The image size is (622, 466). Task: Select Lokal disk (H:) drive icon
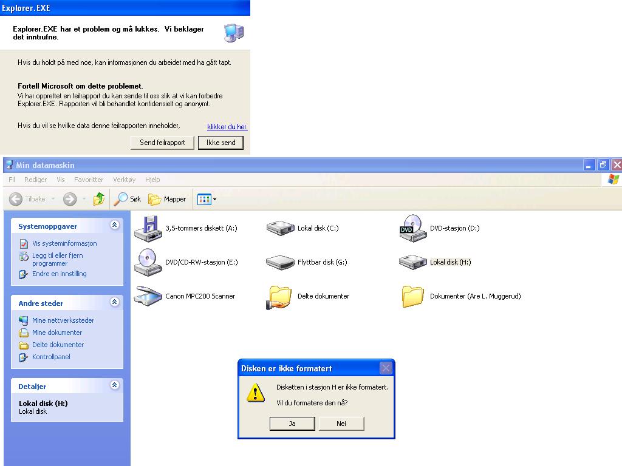coord(413,262)
